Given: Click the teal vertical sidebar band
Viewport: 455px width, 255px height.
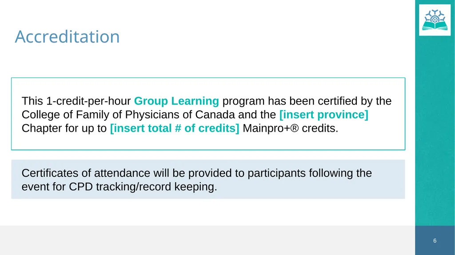Looking at the screenshot, I should point(435,130).
